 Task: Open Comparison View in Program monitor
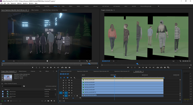point(168,67)
